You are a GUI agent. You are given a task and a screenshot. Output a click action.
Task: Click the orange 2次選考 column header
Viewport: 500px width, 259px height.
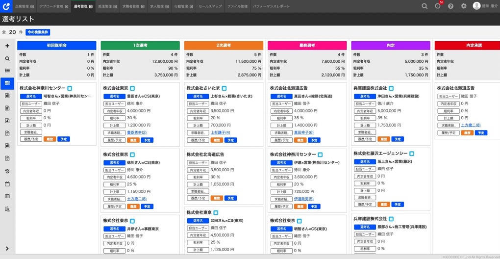click(x=224, y=45)
